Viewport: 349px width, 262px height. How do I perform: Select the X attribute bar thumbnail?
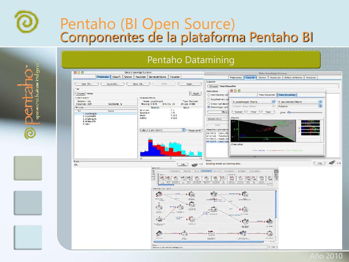pos(310,128)
